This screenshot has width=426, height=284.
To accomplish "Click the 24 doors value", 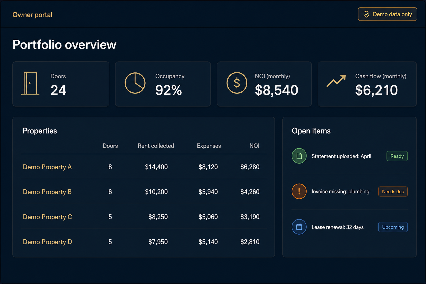I will point(58,90).
